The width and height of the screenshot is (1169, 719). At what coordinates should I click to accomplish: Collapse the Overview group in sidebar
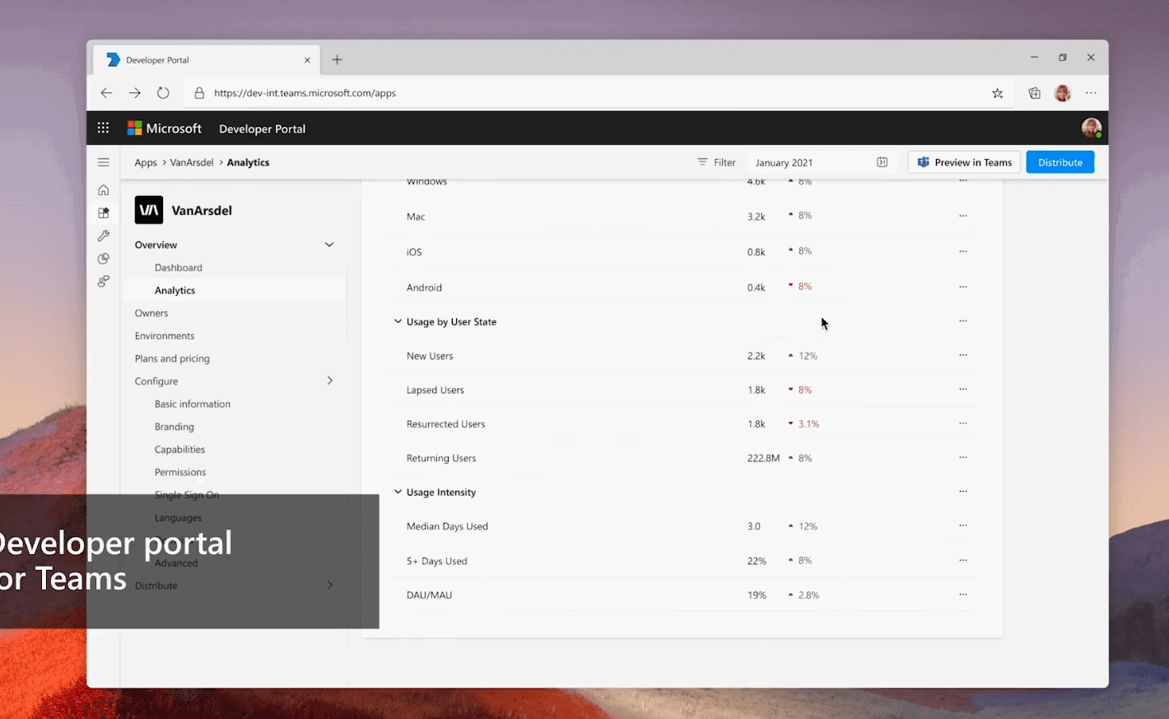pyautogui.click(x=329, y=245)
